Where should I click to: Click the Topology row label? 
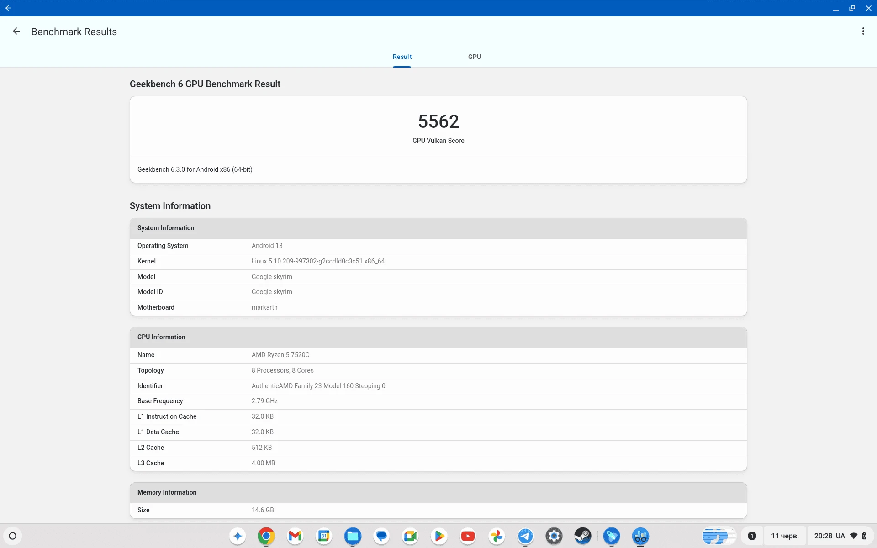tap(151, 370)
